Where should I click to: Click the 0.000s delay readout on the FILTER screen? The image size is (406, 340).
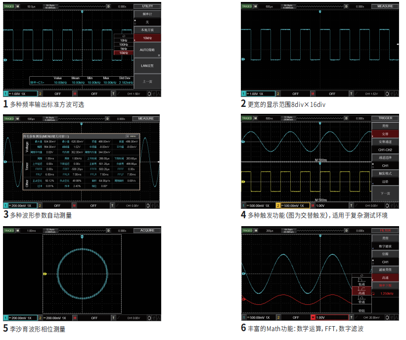[360, 231]
